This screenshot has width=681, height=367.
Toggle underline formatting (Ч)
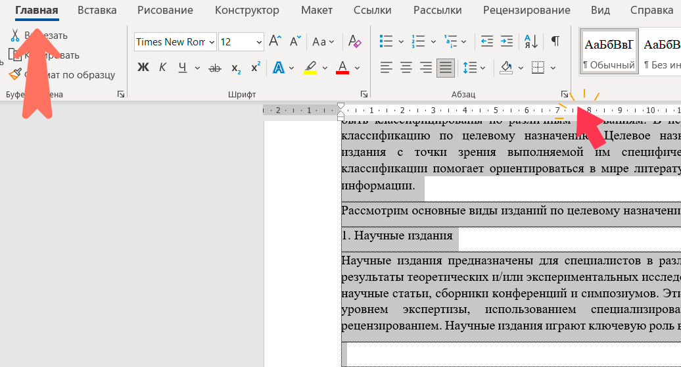click(183, 67)
